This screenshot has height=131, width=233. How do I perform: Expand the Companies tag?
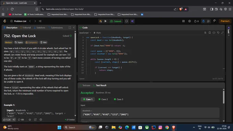tap(32, 42)
